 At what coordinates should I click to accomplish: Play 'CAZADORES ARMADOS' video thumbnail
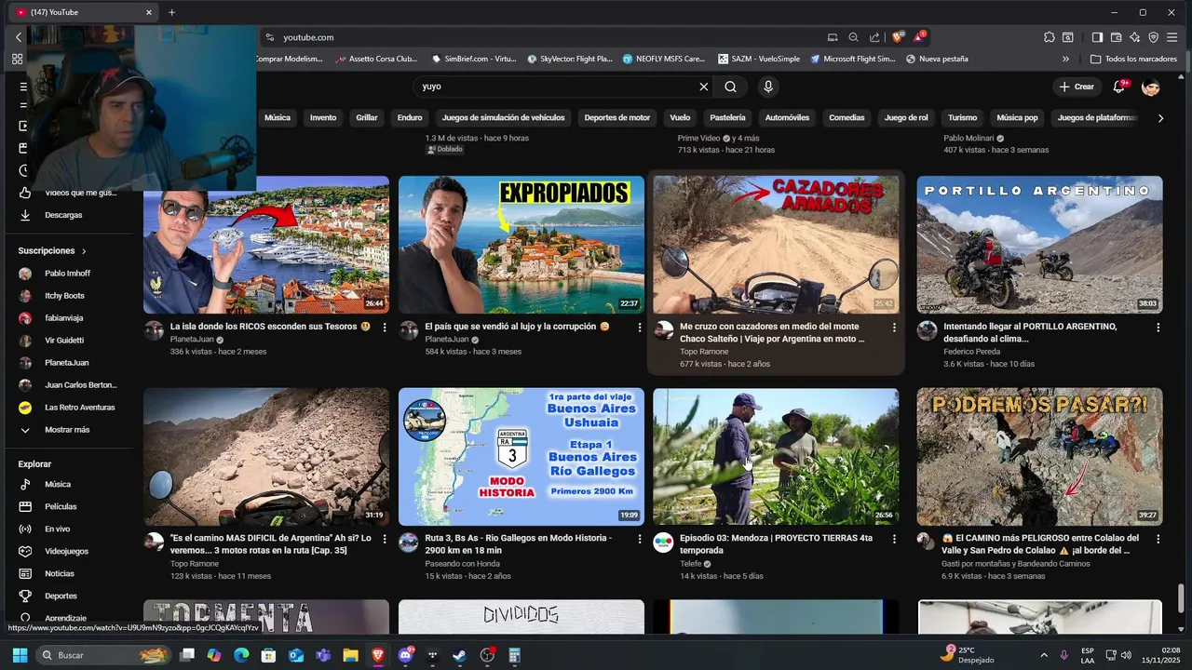pyautogui.click(x=776, y=245)
